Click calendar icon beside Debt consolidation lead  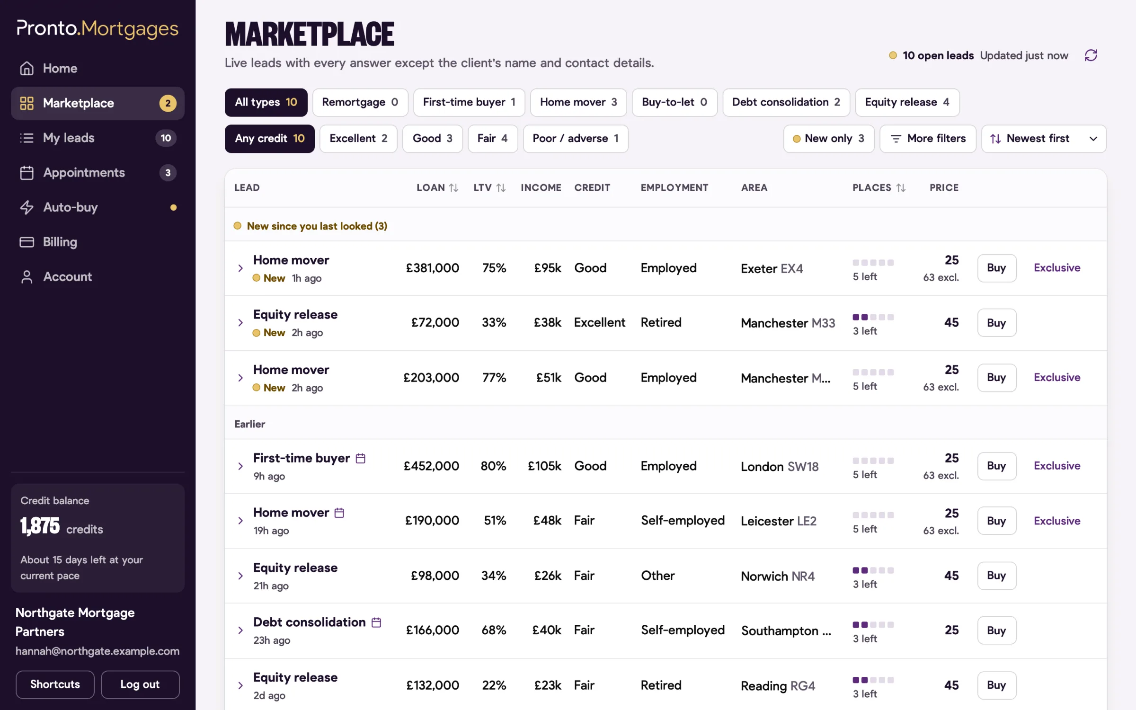pos(376,622)
